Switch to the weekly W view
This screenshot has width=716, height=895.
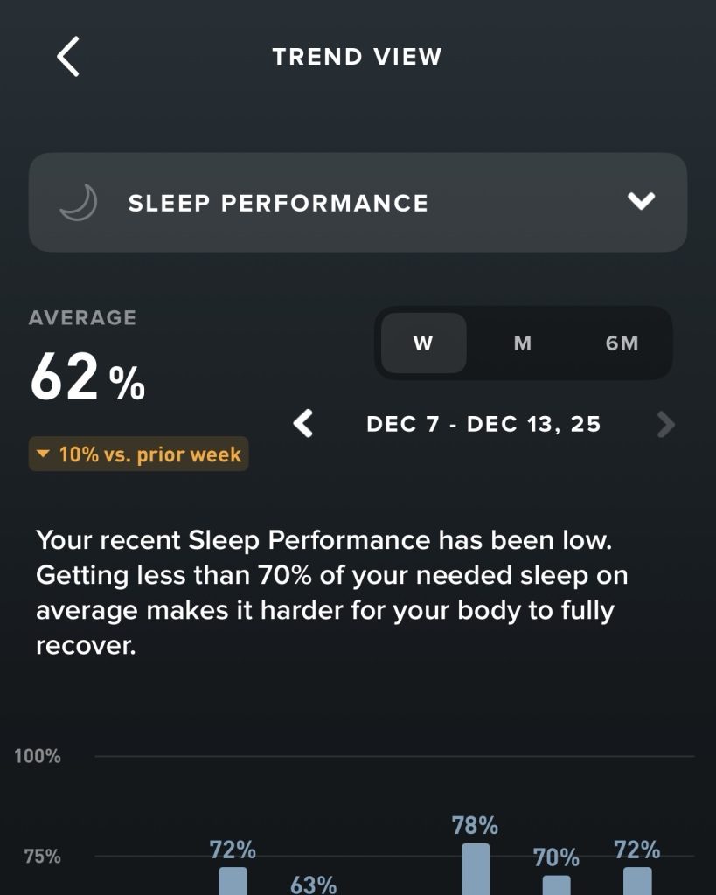pyautogui.click(x=423, y=343)
